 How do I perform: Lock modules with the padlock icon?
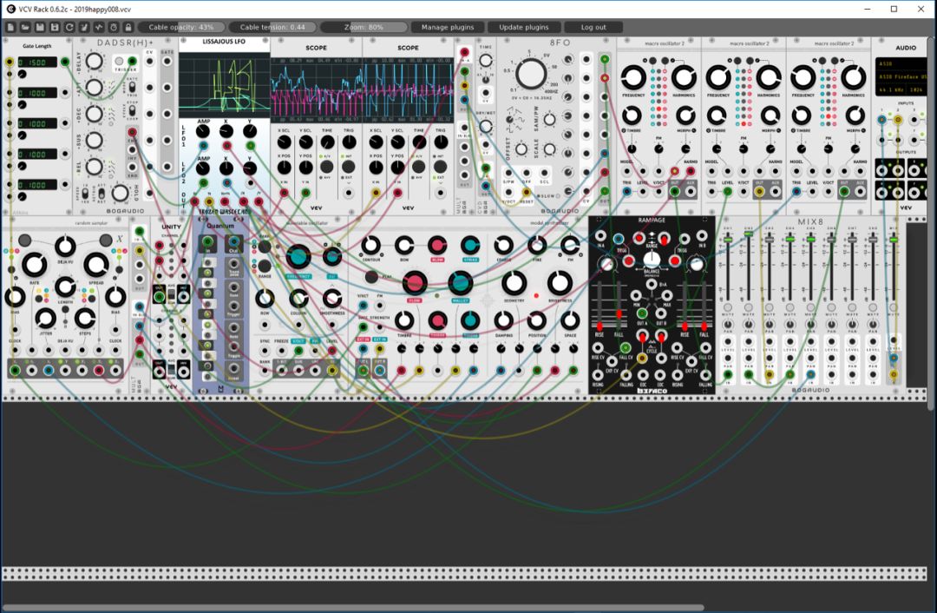[128, 27]
